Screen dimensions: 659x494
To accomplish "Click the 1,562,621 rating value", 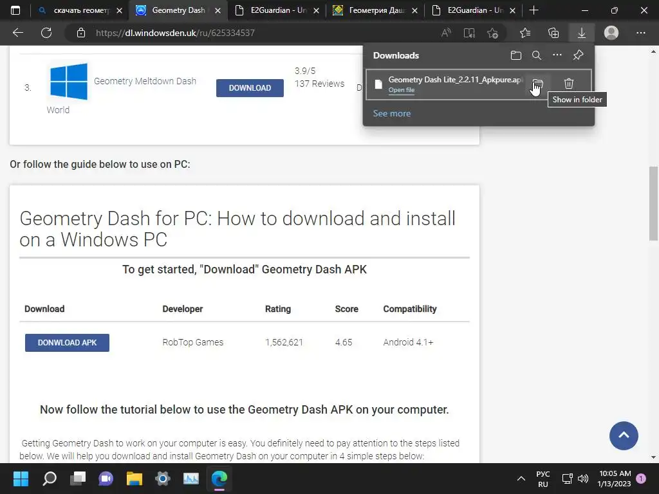I will point(284,342).
